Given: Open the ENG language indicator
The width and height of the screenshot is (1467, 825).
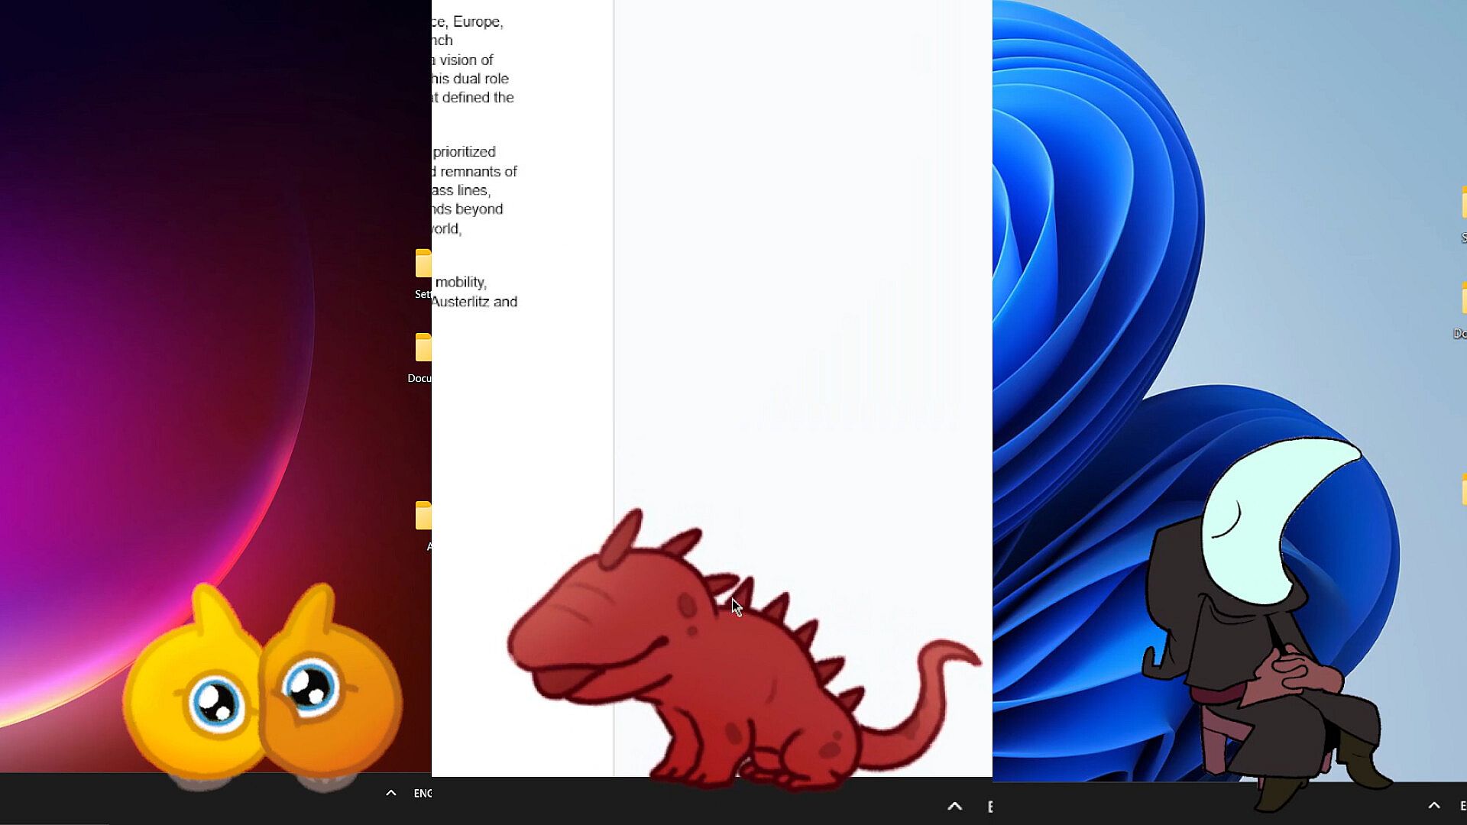Looking at the screenshot, I should click(x=423, y=793).
